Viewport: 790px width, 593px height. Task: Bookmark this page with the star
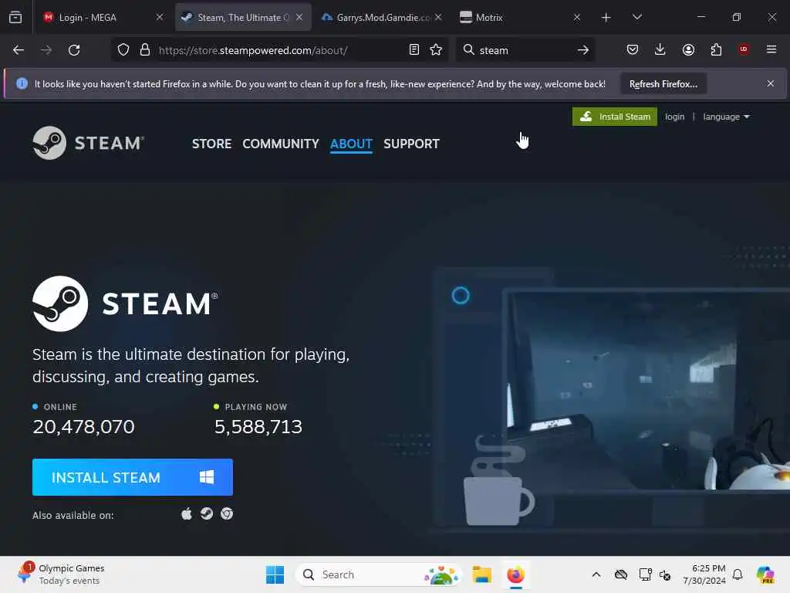point(436,50)
